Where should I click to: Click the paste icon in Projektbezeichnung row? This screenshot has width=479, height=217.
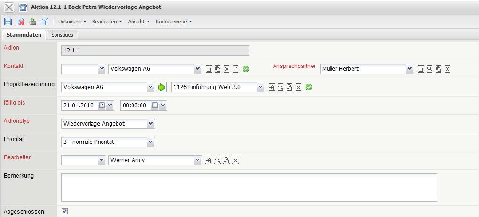coord(289,88)
